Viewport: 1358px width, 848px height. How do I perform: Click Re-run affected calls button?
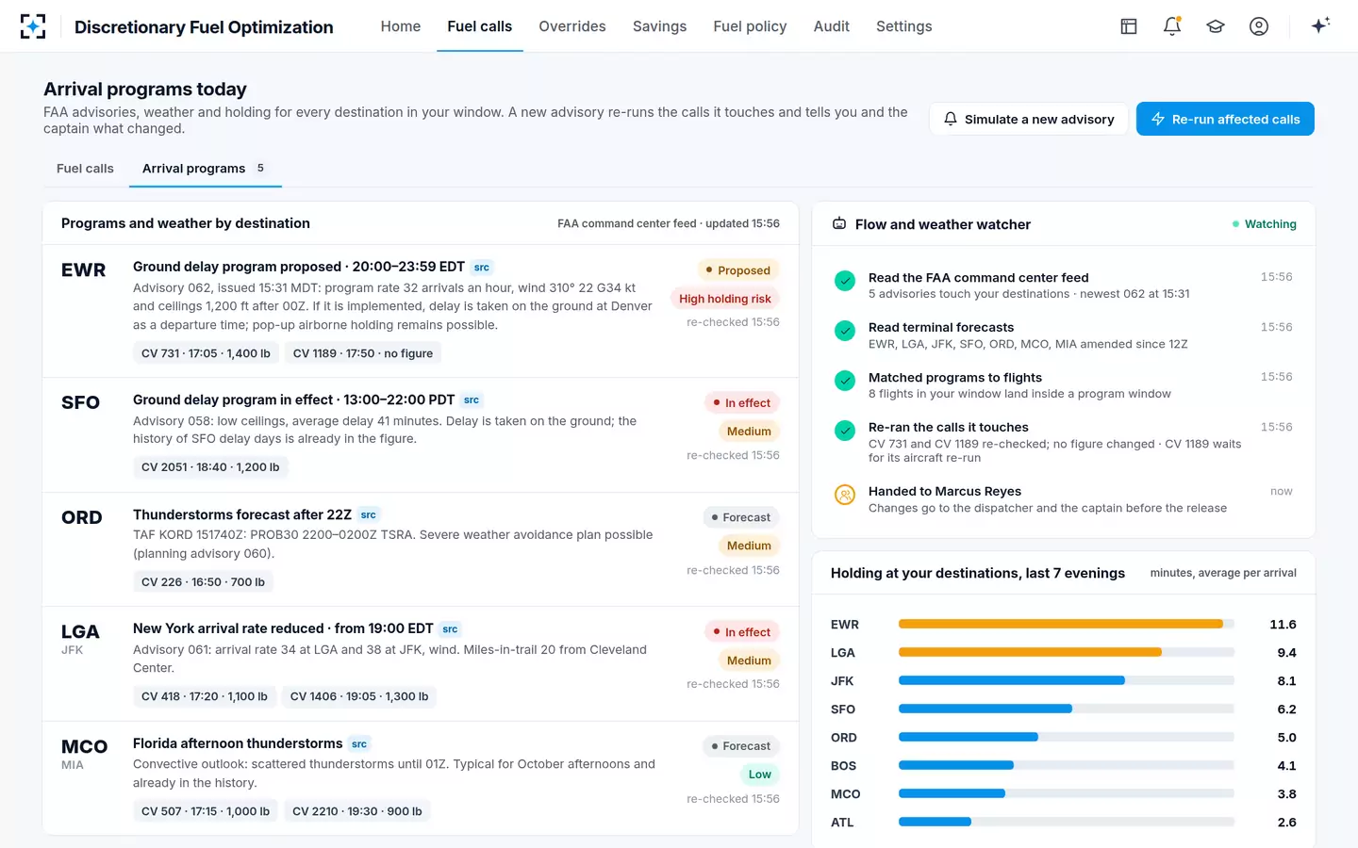[1225, 119]
